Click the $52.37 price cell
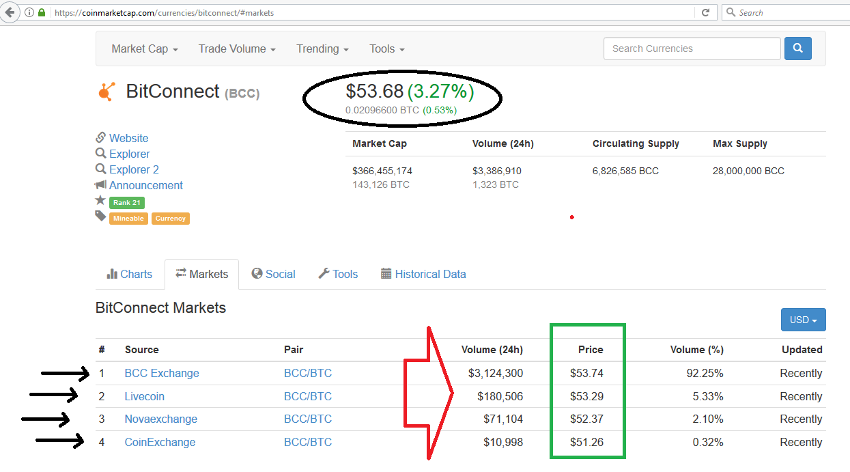 tap(587, 419)
